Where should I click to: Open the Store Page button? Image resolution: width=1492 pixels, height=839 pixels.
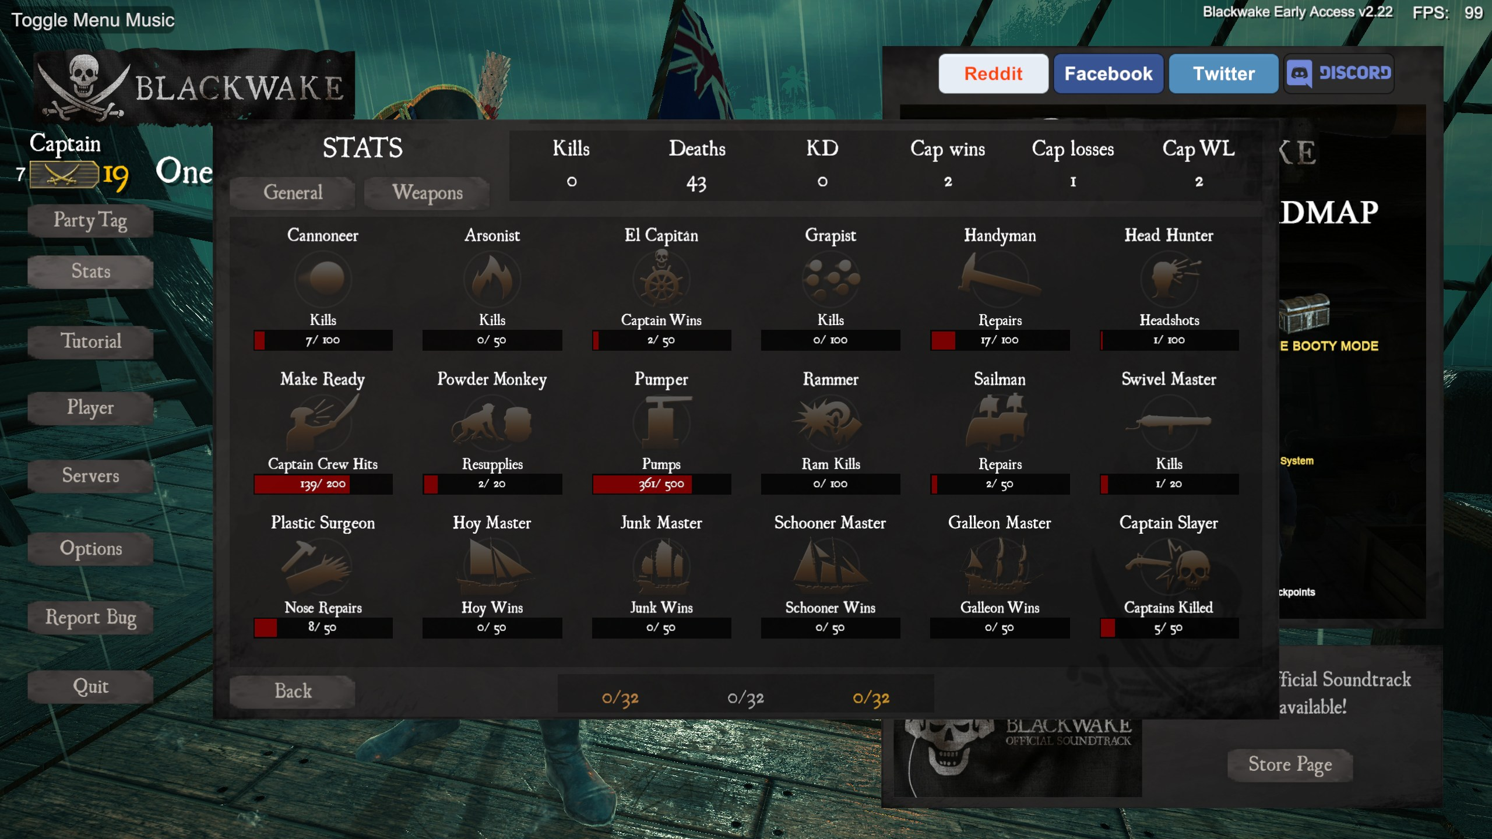point(1290,764)
